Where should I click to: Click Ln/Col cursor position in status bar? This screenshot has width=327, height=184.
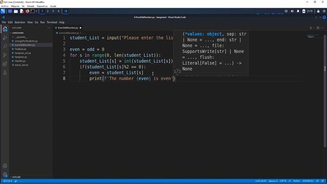point(261,181)
